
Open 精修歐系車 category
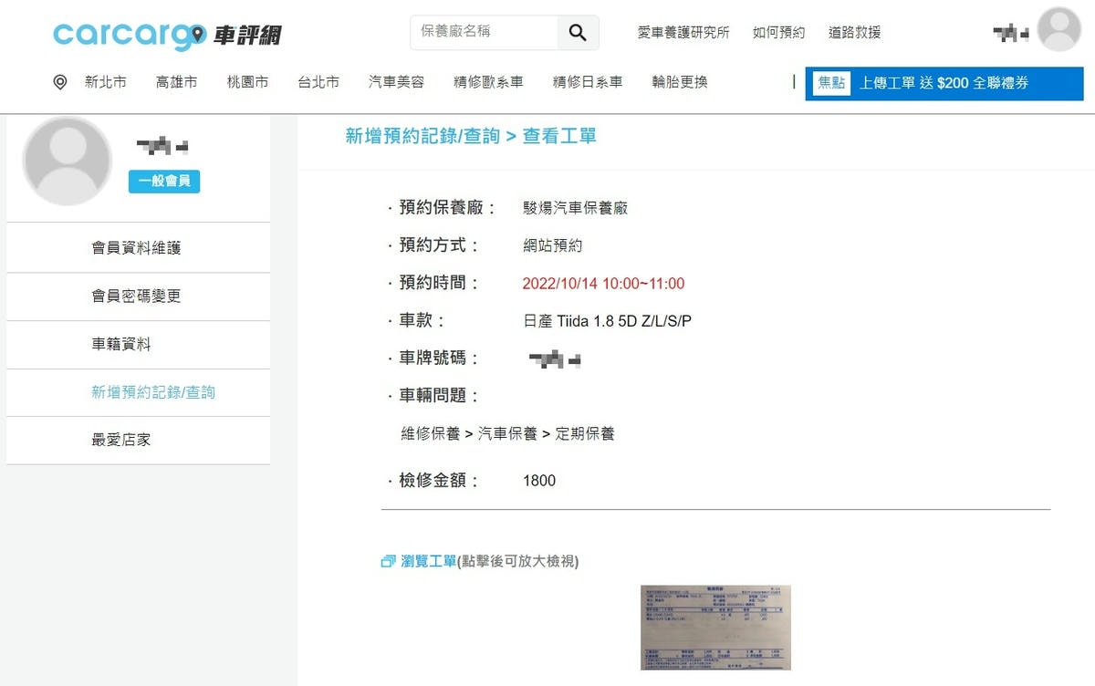pos(488,82)
